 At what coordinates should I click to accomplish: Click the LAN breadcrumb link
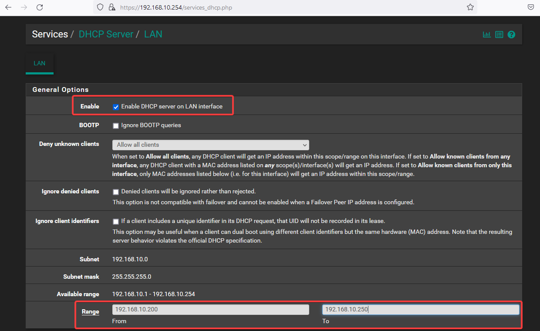pos(153,34)
